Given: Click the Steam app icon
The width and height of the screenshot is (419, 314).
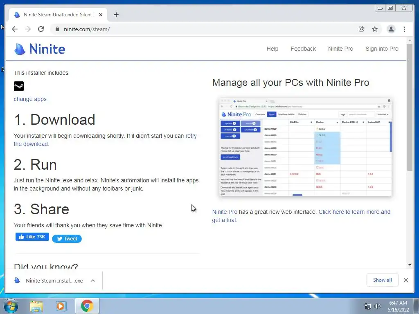Looking at the screenshot, I should pyautogui.click(x=19, y=86).
